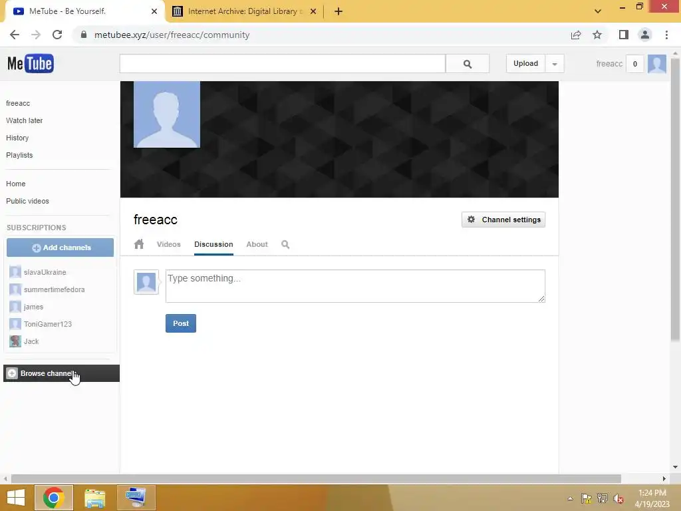Click the user avatar in the top header
Screen dimensions: 681x511
pos(656,64)
